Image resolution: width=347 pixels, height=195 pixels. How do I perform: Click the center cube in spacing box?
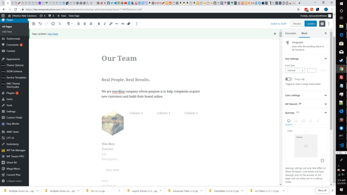[306, 146]
